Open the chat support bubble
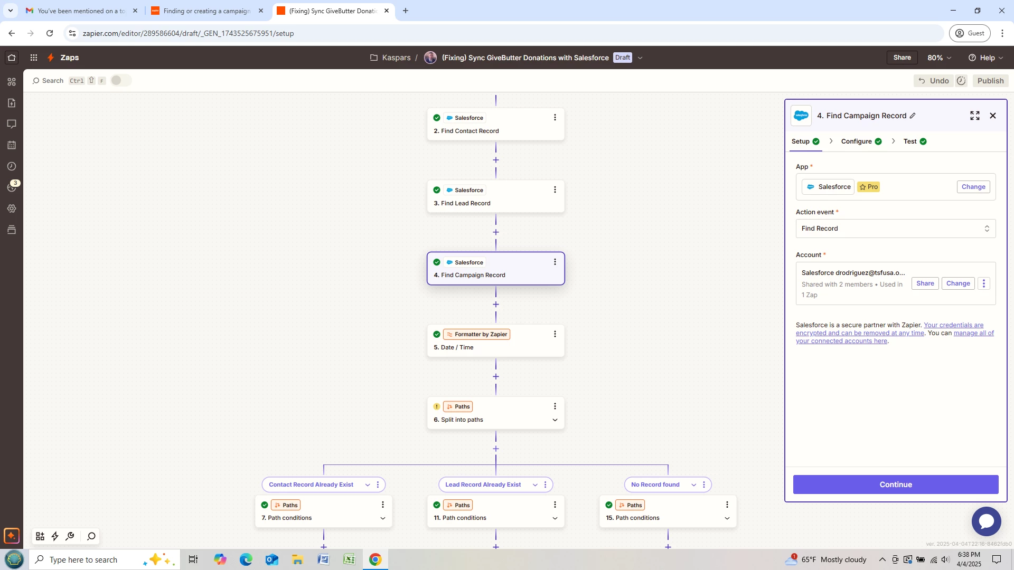1014x570 pixels. coord(985,521)
